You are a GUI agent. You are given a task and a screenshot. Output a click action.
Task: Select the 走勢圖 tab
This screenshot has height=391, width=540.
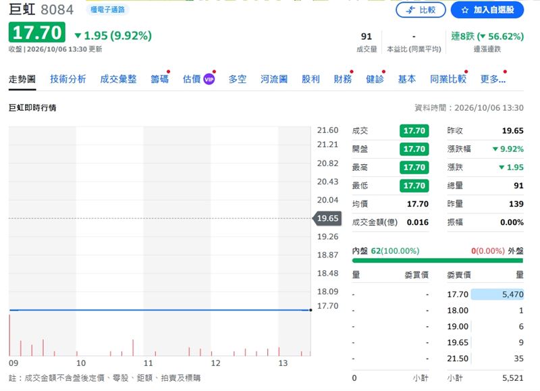coord(22,79)
